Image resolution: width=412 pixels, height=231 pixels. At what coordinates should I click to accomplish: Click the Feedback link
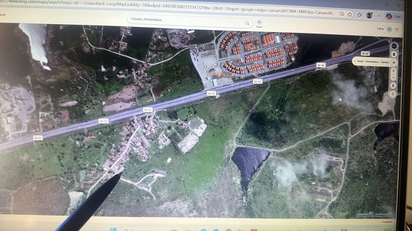coord(387,222)
